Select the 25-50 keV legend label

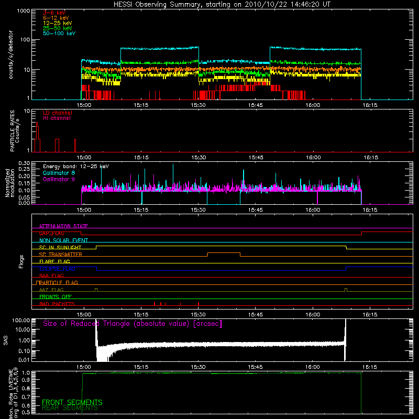coord(58,28)
